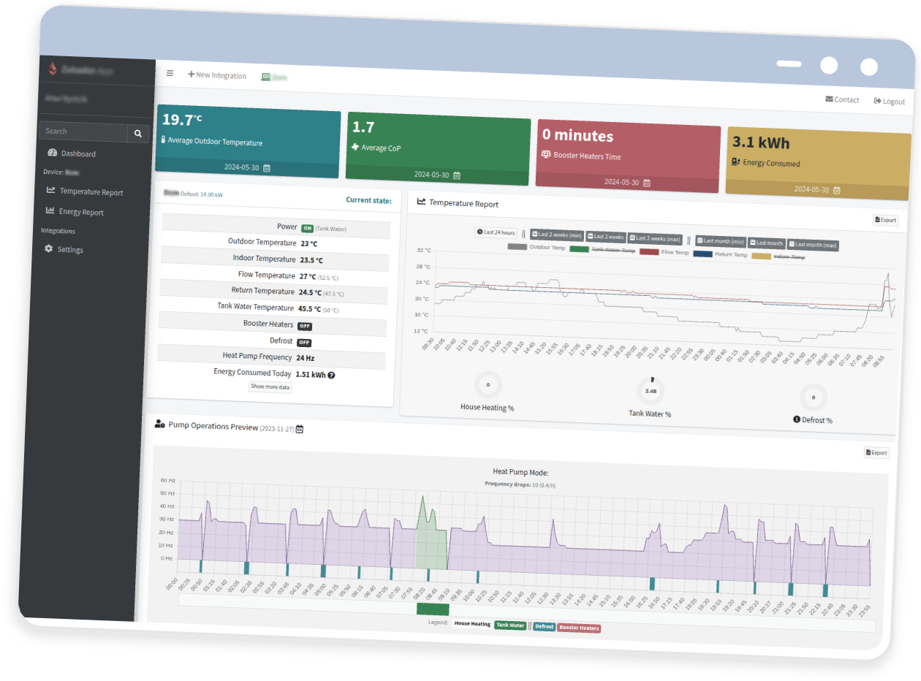The height and width of the screenshot is (681, 921).
Task: Click help icon next to Energy Consumed Today
Action: click(x=331, y=375)
